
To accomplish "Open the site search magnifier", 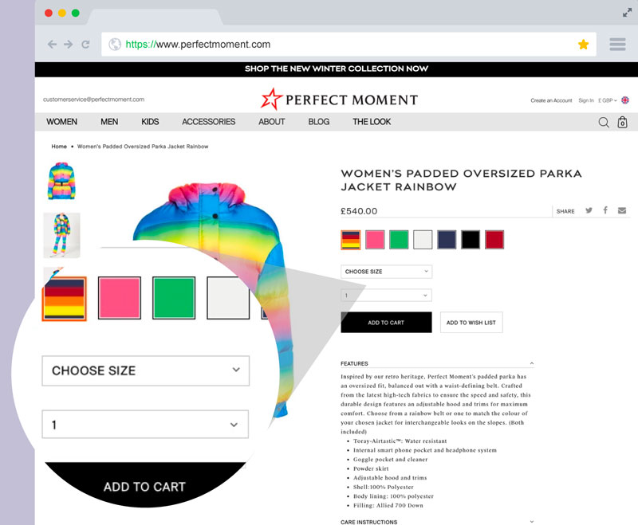I will pyautogui.click(x=604, y=122).
